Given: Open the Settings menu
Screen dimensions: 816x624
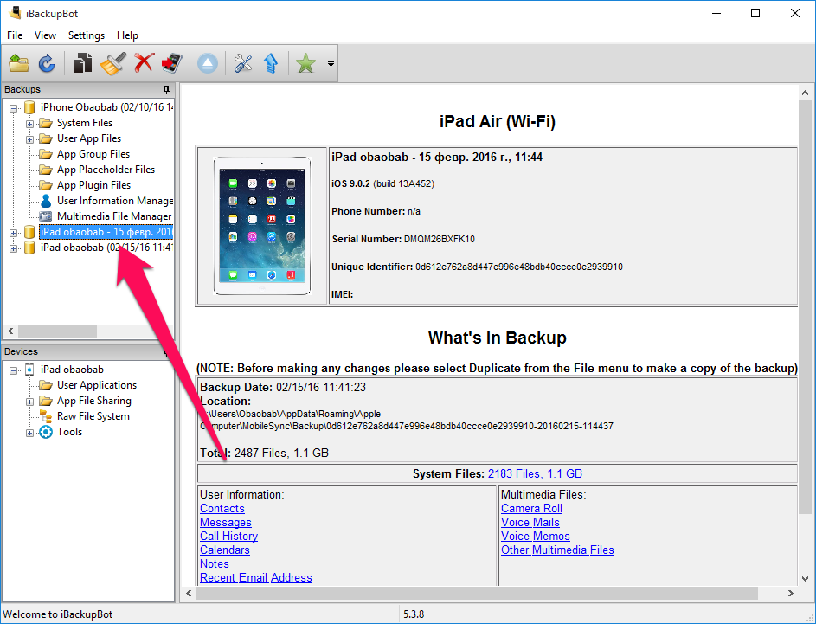Looking at the screenshot, I should (x=87, y=35).
